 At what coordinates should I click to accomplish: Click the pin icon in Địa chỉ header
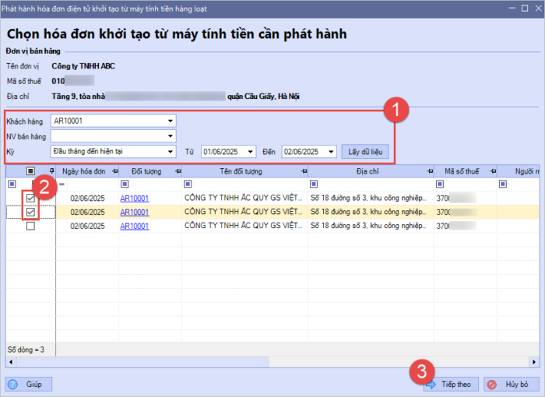point(428,171)
